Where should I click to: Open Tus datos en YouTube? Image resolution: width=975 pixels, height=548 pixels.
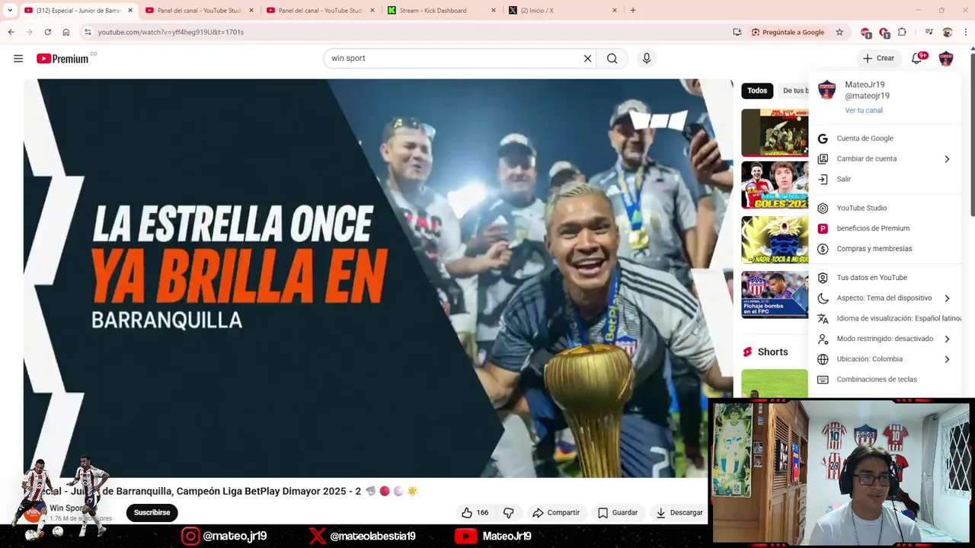pos(885,278)
